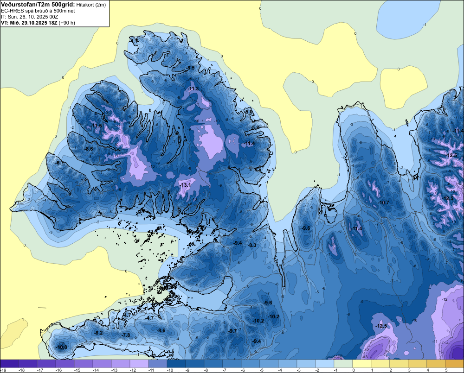Click the -8.3 temperature label on the map
Viewport: 464px width, 373px height.
252,245
